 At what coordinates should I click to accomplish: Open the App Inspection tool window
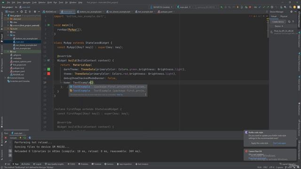coord(124,164)
